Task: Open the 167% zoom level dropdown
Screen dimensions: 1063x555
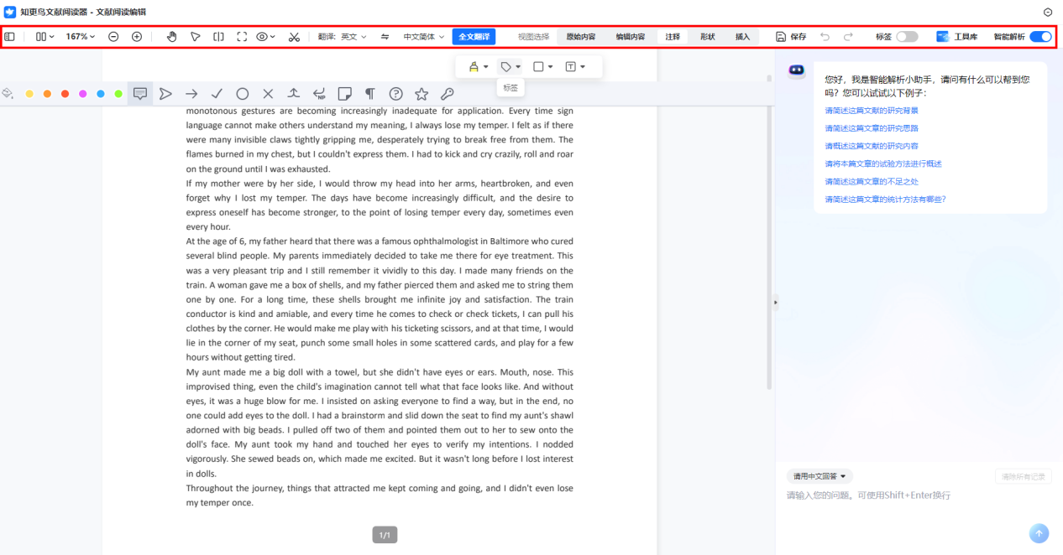Action: point(81,37)
